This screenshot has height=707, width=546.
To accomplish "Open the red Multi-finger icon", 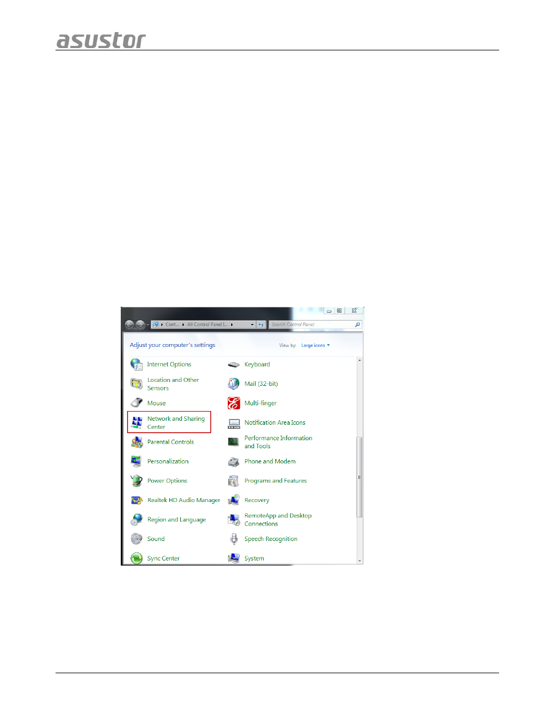I will [x=234, y=403].
